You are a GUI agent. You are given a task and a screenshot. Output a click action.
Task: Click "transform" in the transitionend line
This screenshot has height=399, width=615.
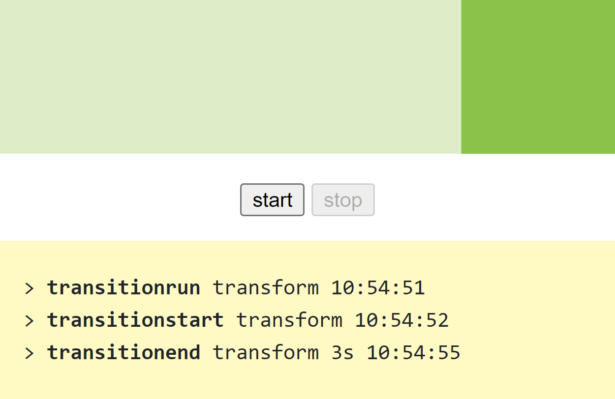[266, 353]
